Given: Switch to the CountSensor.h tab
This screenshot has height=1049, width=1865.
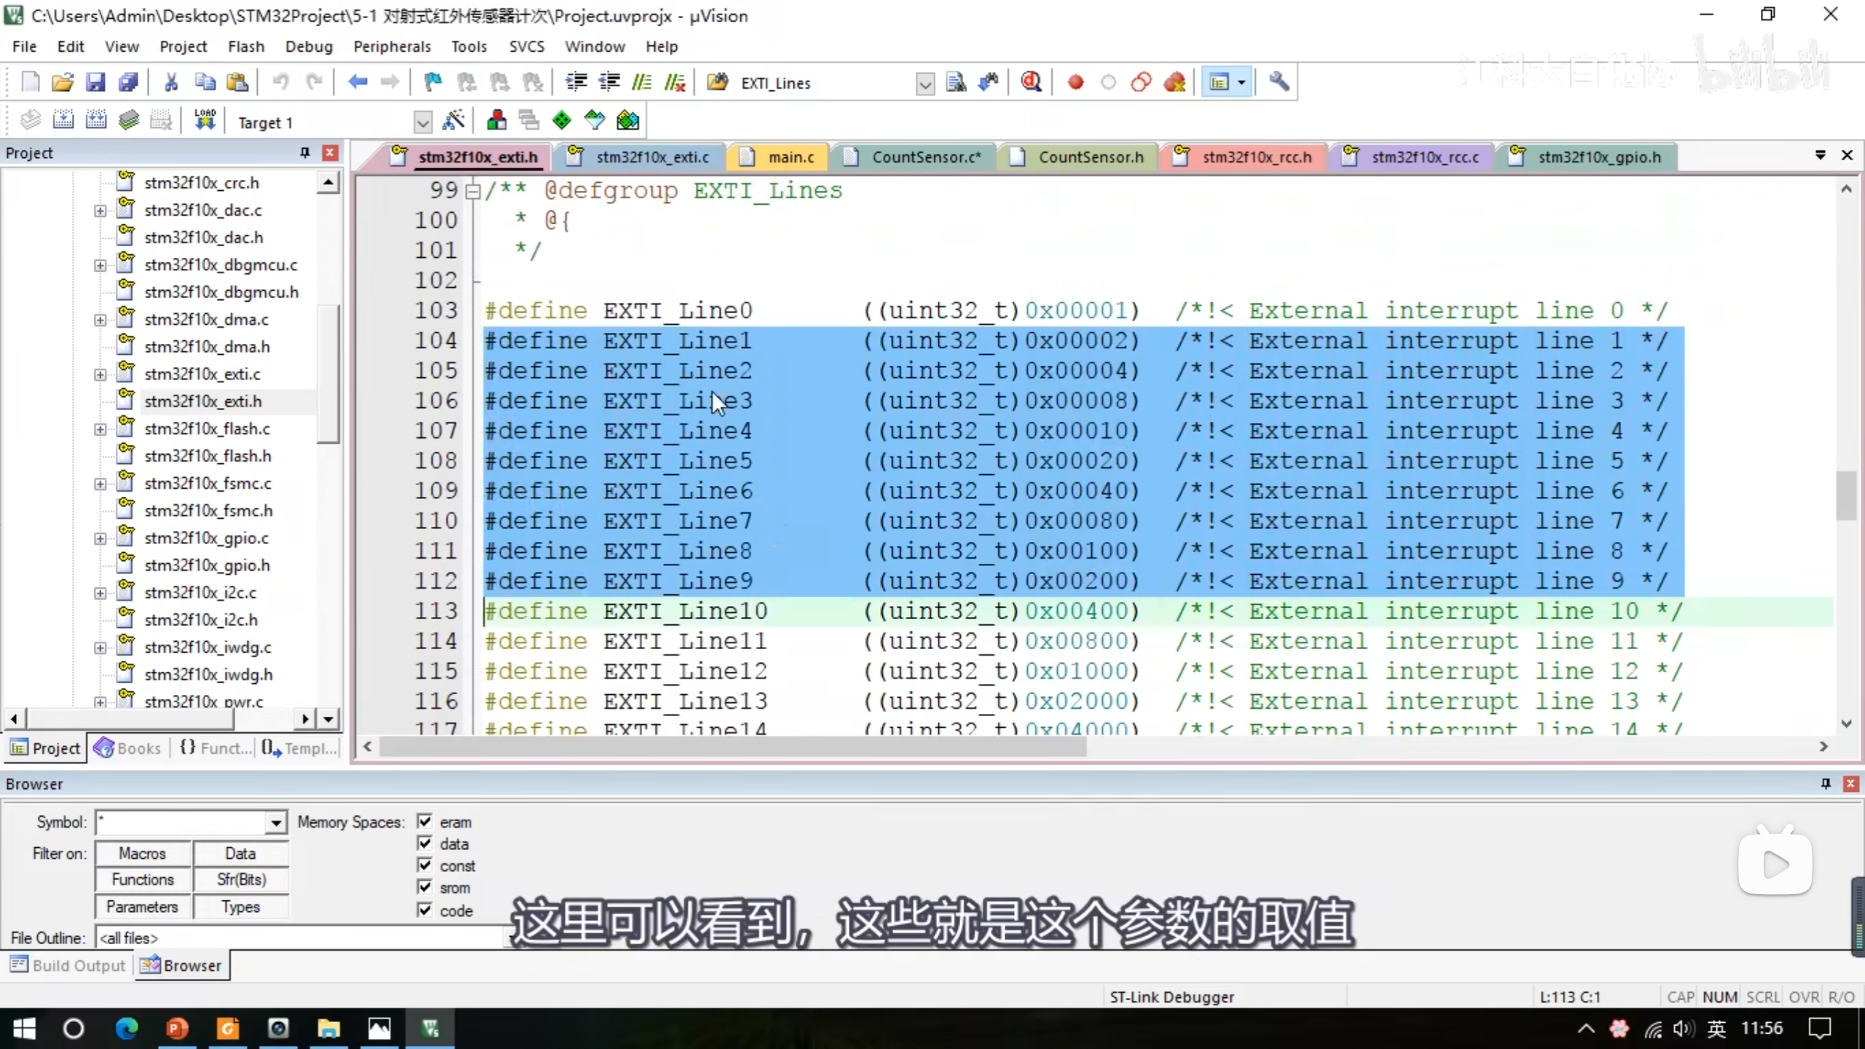Looking at the screenshot, I should [x=1090, y=157].
